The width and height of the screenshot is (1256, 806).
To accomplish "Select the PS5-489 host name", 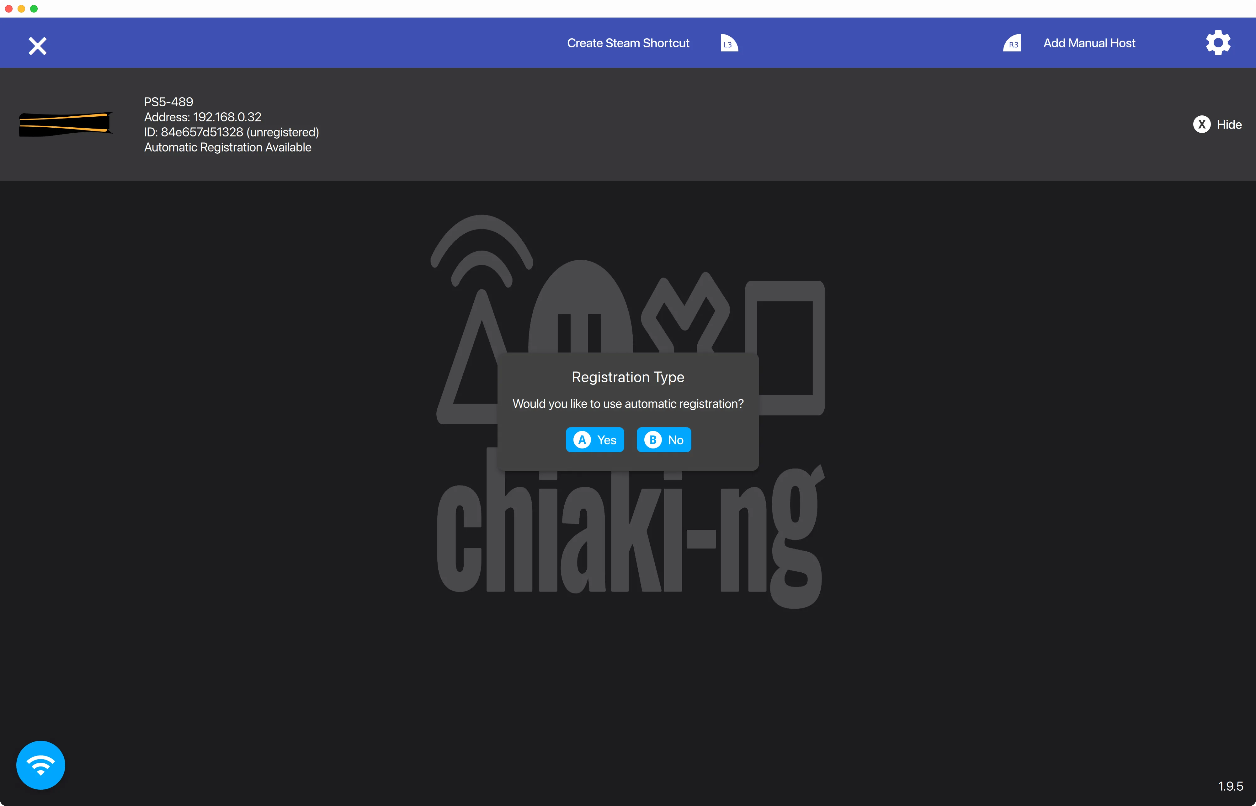I will [168, 102].
